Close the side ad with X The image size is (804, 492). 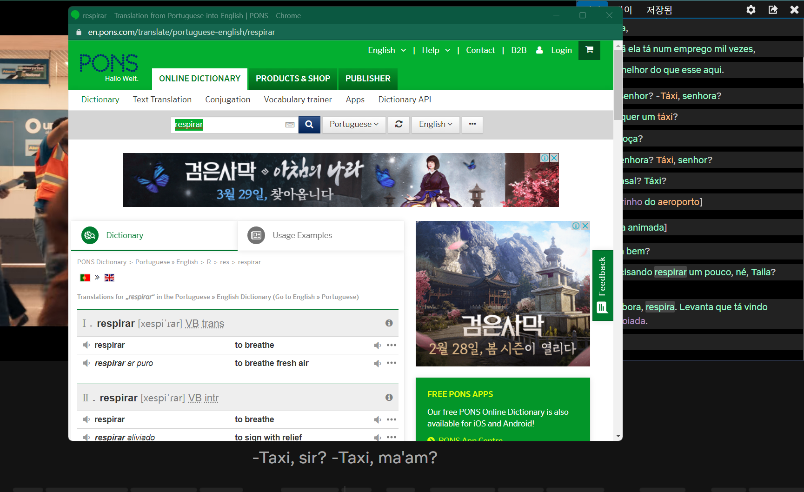tap(585, 226)
